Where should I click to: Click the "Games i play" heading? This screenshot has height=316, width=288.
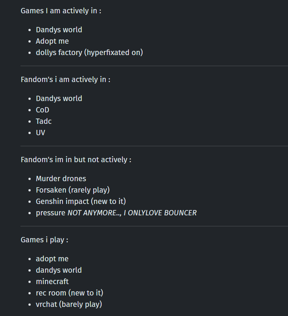pyautogui.click(x=44, y=240)
